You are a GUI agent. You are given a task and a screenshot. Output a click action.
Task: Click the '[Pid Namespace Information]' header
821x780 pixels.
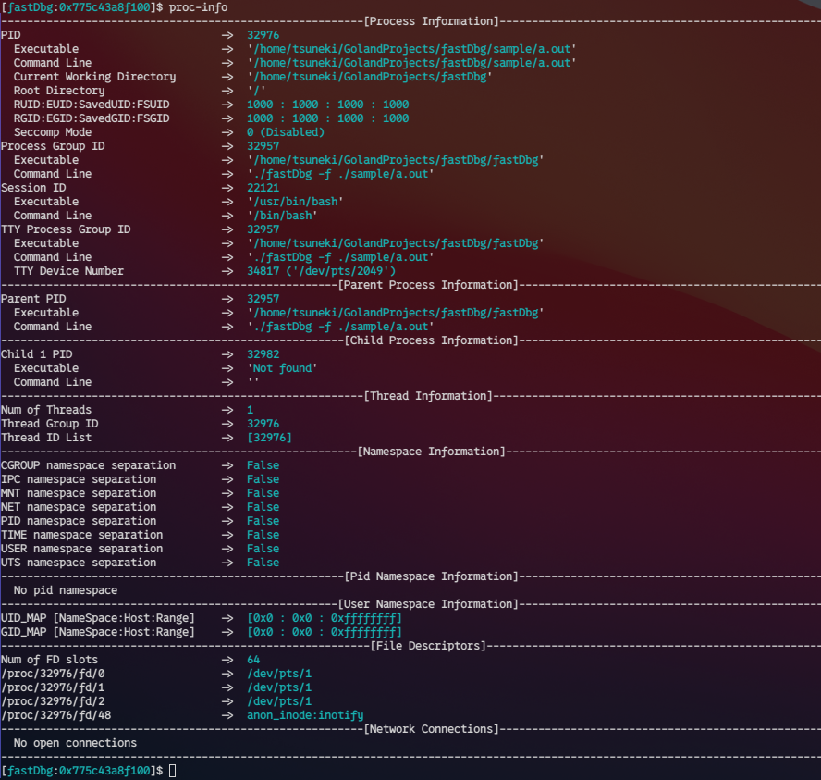(431, 576)
